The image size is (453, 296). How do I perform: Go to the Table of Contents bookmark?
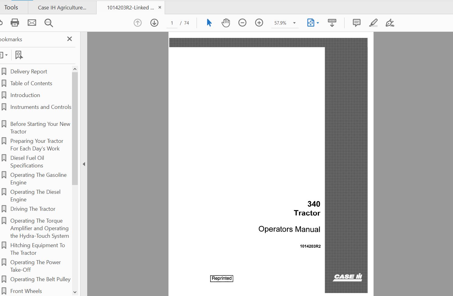31,83
